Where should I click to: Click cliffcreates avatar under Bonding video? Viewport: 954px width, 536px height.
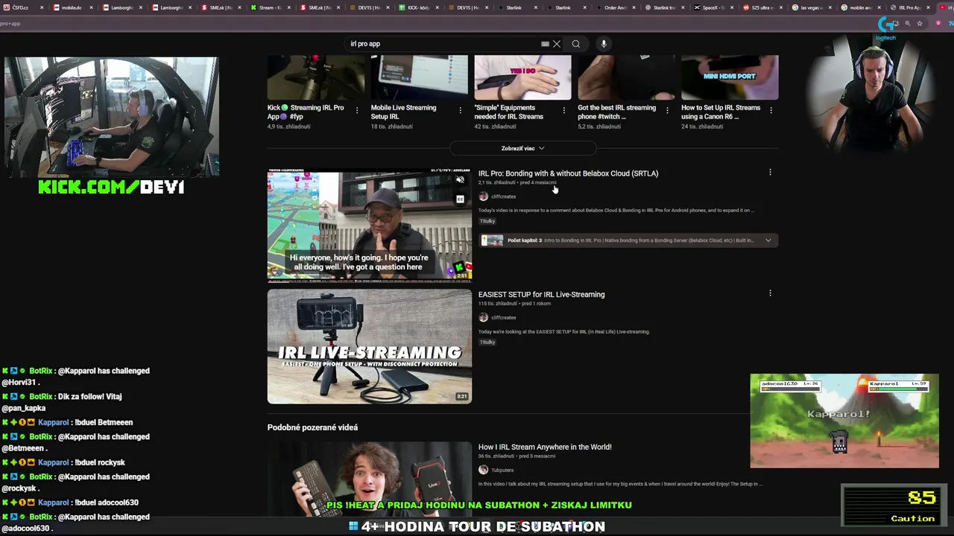483,197
